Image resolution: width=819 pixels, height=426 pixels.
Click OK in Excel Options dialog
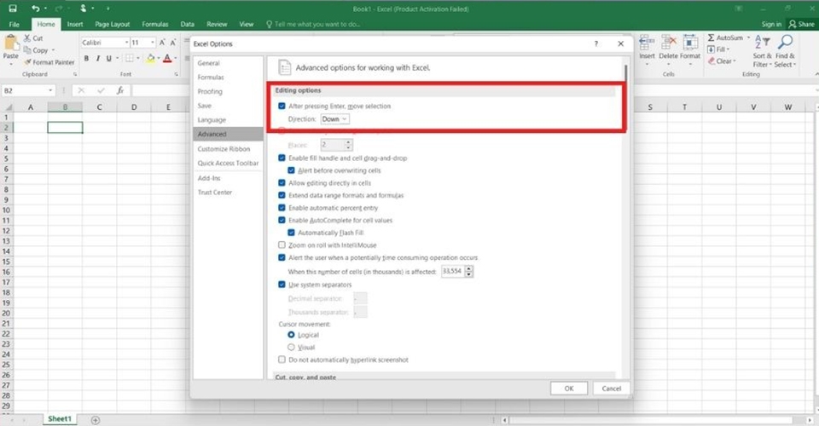tap(569, 389)
